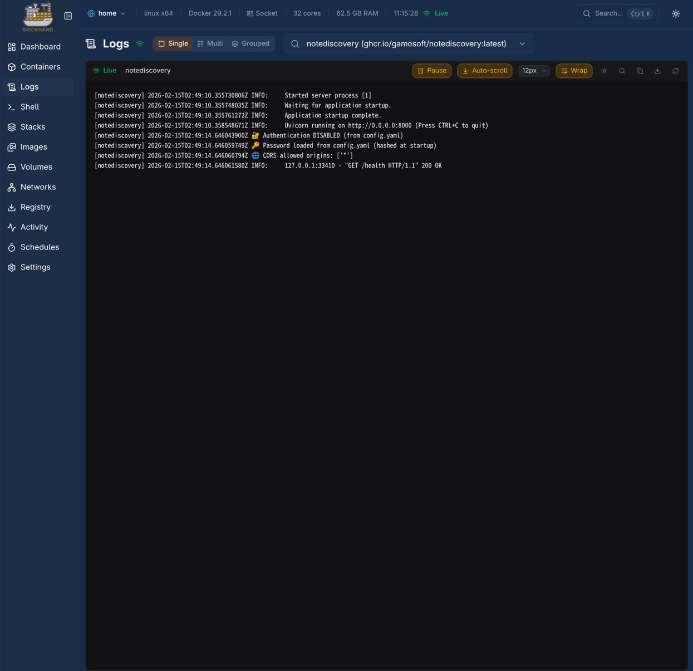Viewport: 693px width, 671px height.
Task: Switch to Multi log view mode
Action: coord(210,43)
